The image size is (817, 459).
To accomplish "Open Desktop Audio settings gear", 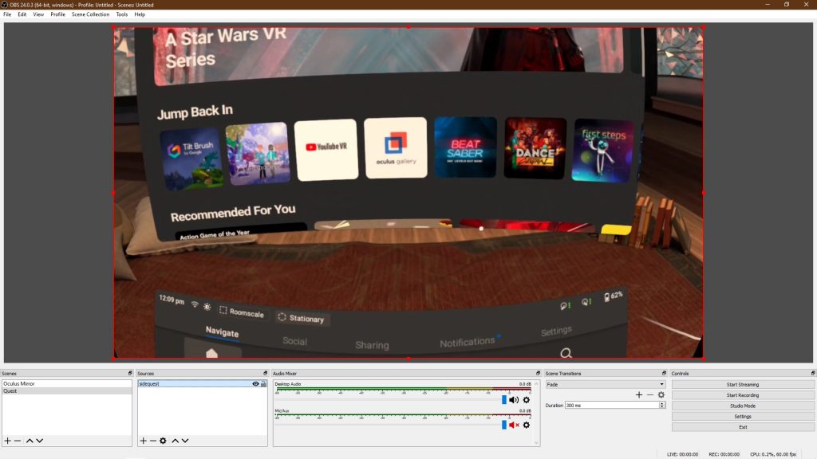I will [527, 400].
